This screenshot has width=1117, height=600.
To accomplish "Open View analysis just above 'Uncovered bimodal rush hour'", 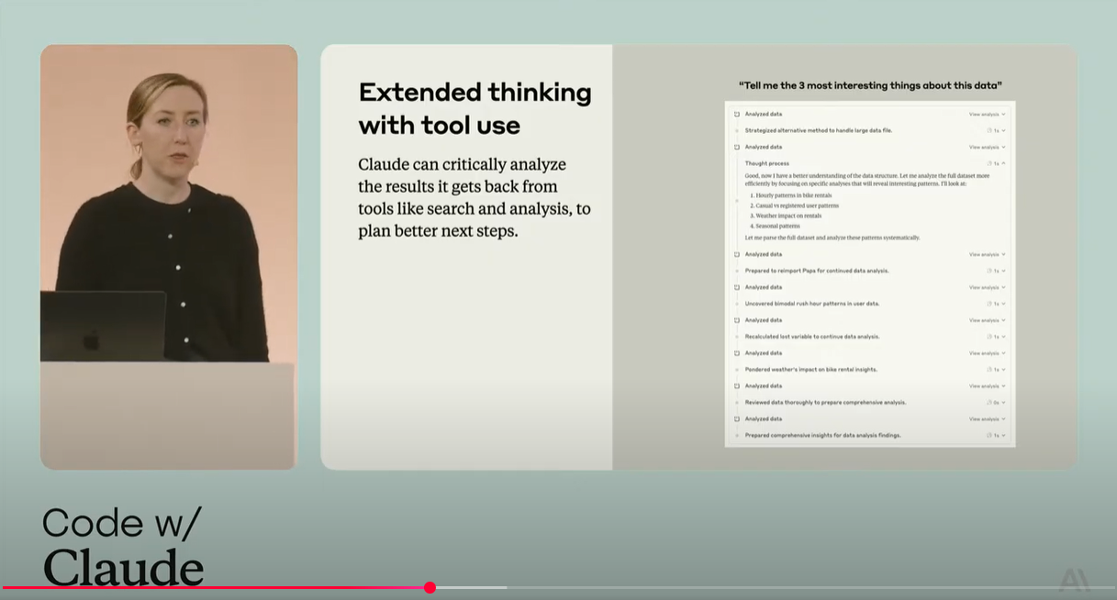I will pyautogui.click(x=987, y=287).
